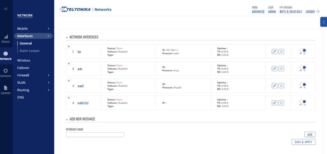Click the logout icon at top right
The height and width of the screenshot is (154, 327).
[x=318, y=12]
